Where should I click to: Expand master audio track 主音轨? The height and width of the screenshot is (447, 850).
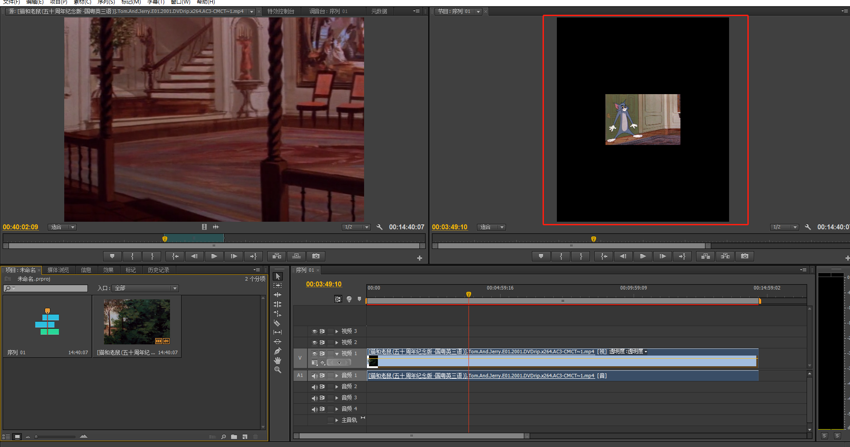tap(337, 420)
